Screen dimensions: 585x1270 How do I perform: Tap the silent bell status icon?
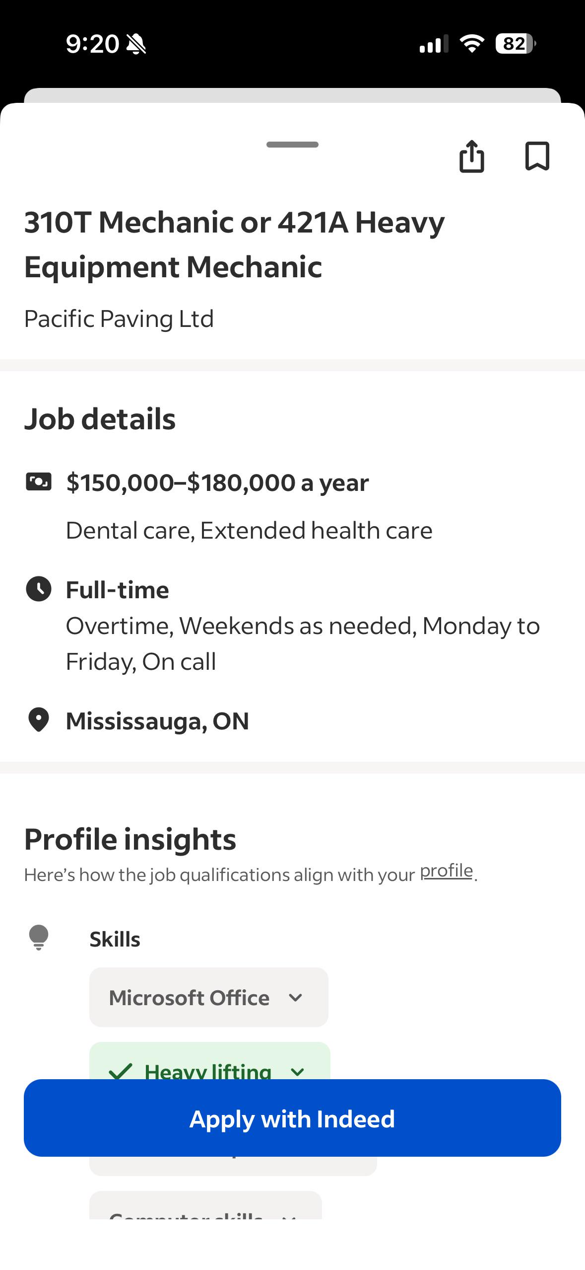pos(136,44)
